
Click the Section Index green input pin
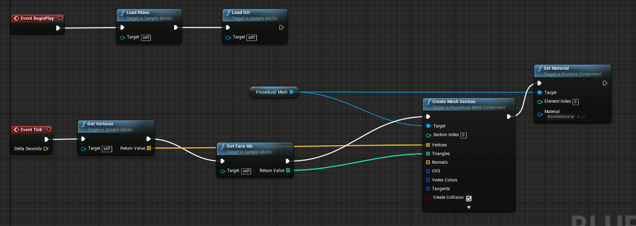pyautogui.click(x=429, y=135)
